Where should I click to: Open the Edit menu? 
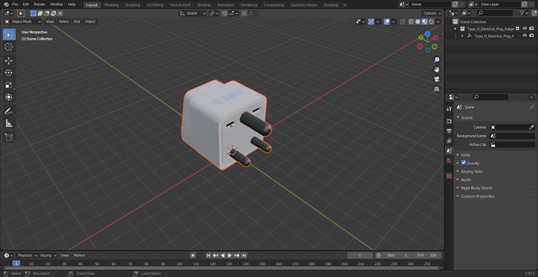tap(26, 4)
